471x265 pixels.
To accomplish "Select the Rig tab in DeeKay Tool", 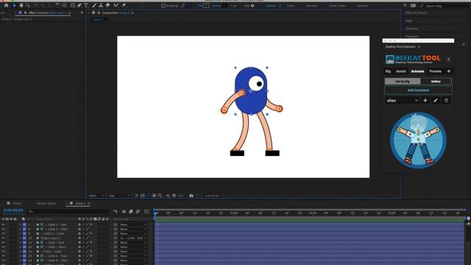I will 388,71.
